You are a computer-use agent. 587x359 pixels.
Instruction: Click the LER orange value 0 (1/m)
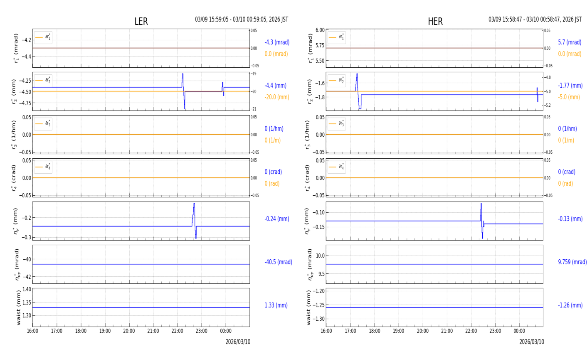point(273,140)
